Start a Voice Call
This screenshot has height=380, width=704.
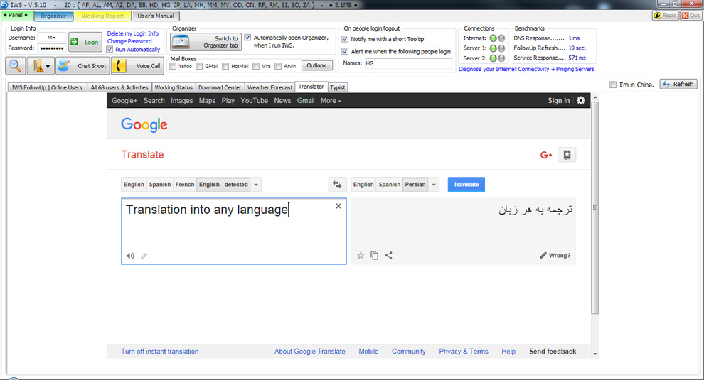[137, 66]
